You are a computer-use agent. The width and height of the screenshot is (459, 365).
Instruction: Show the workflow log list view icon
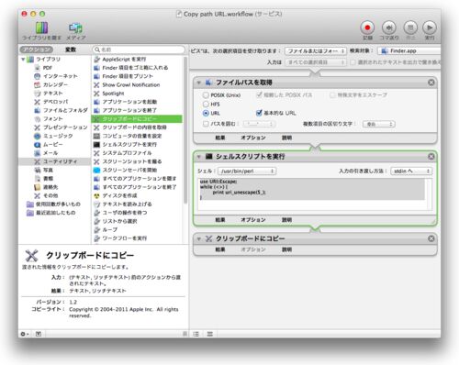pyautogui.click(x=196, y=334)
